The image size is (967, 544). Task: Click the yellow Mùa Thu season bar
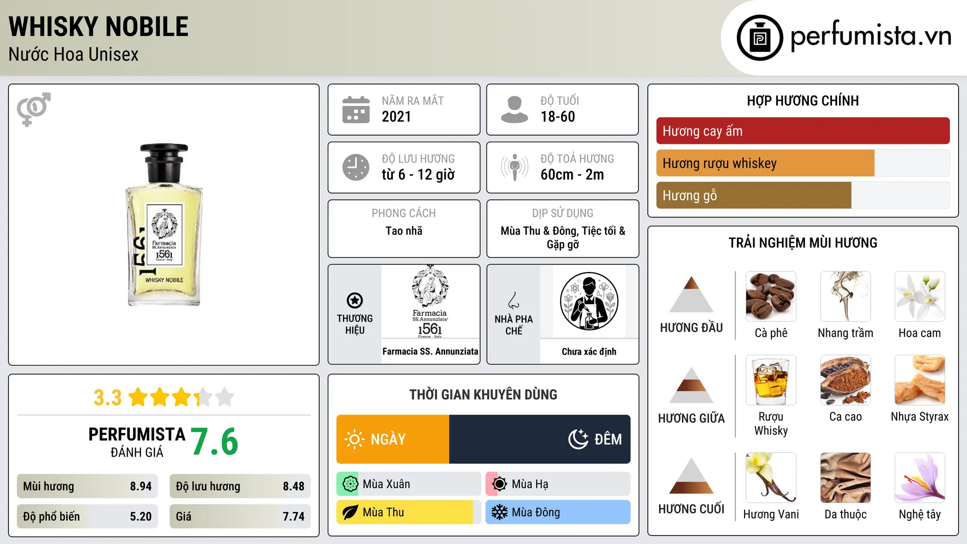click(x=409, y=512)
